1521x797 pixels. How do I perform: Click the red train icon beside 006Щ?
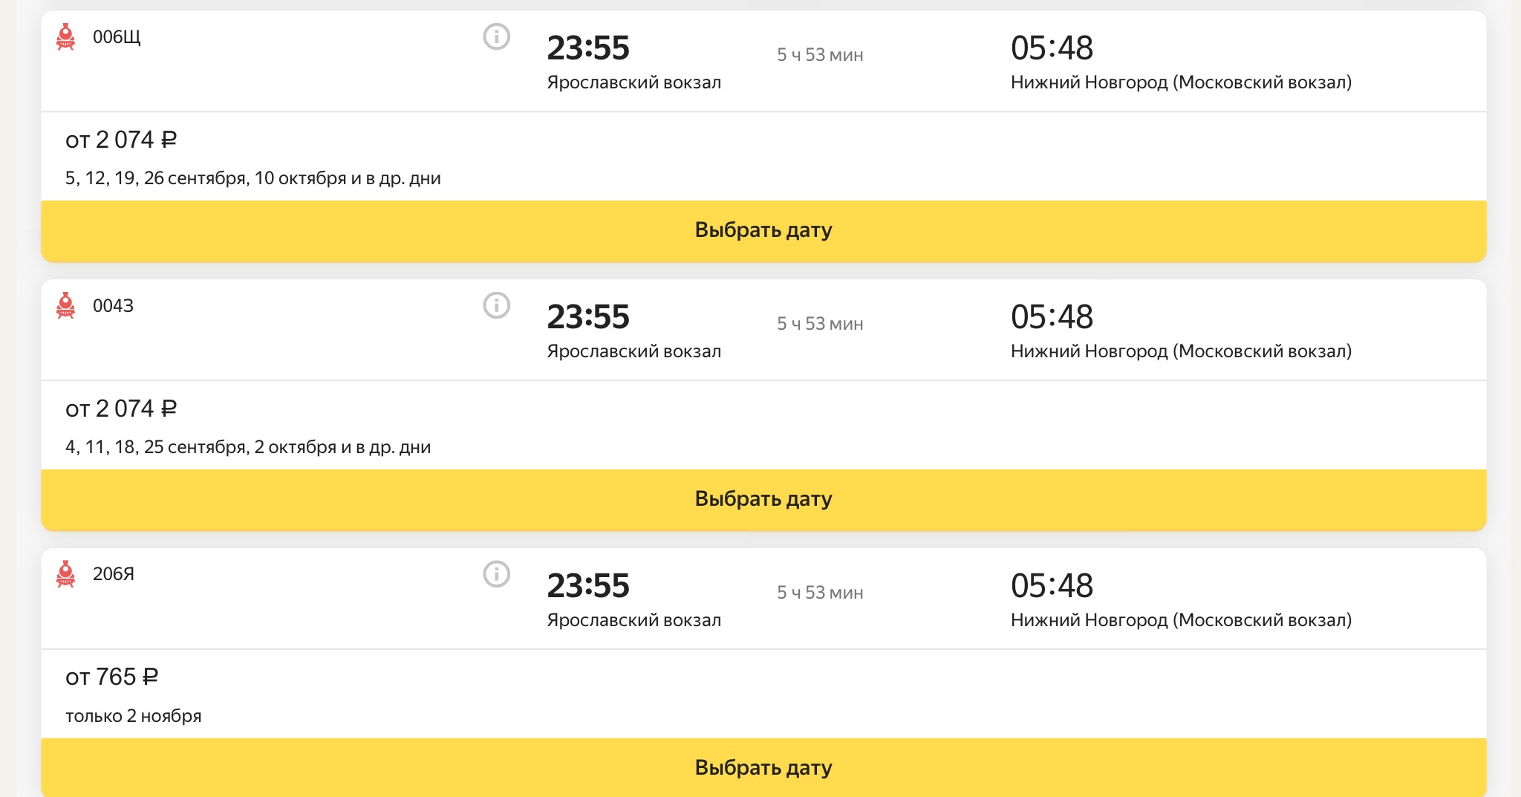point(65,36)
